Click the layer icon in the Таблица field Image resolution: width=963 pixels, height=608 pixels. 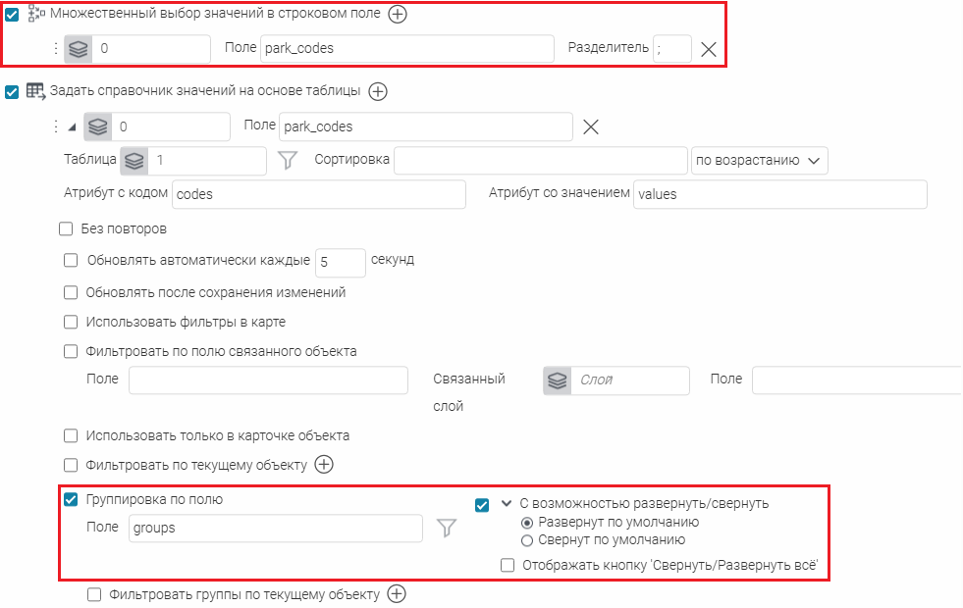pyautogui.click(x=134, y=161)
